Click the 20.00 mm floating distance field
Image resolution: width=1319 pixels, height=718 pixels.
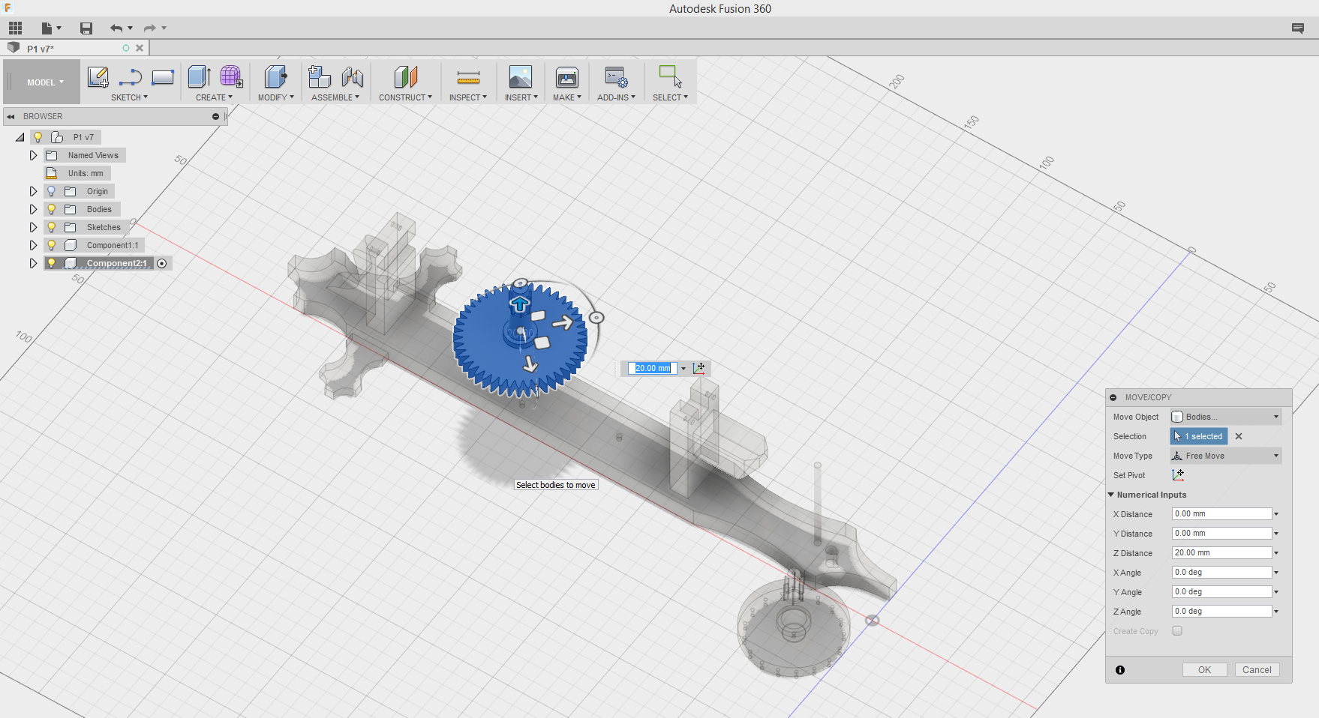click(x=653, y=368)
